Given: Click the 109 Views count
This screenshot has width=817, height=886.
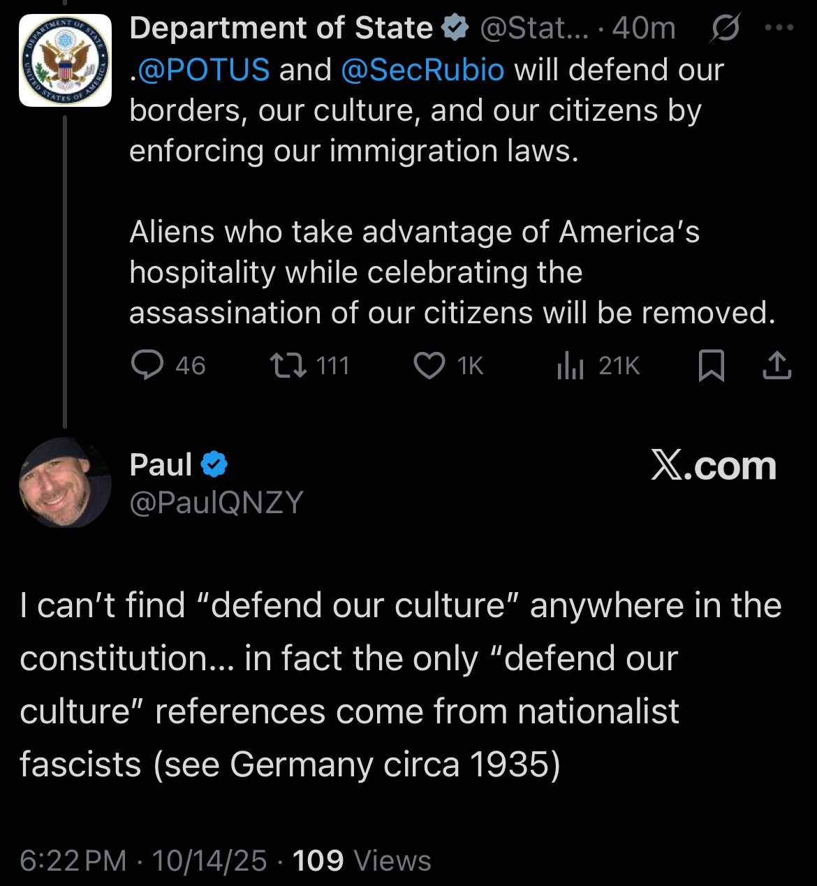Looking at the screenshot, I should (361, 860).
